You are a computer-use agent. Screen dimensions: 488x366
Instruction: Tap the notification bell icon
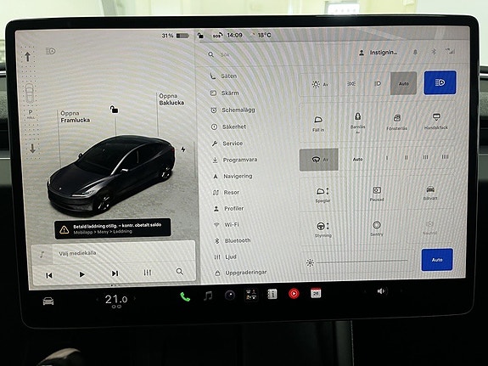(x=415, y=53)
